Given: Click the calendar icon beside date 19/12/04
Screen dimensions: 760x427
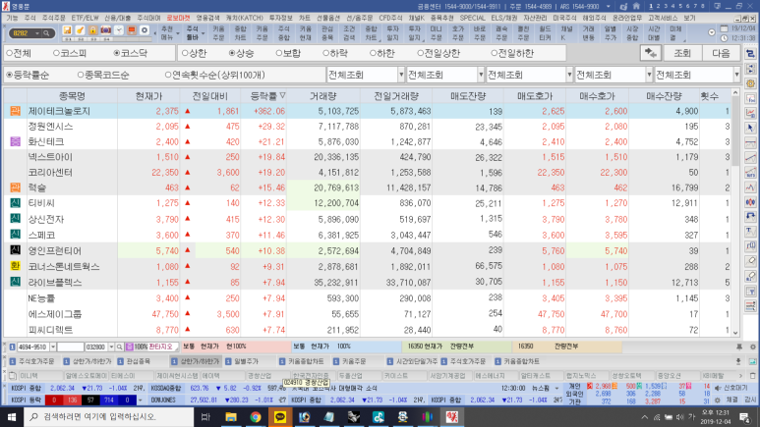Looking at the screenshot, I should click(724, 29).
